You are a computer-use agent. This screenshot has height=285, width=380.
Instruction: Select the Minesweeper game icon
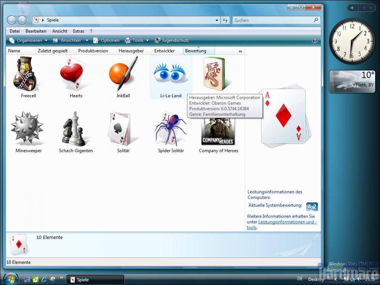pos(27,128)
